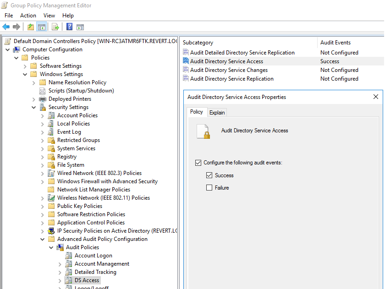The image size is (385, 289).
Task: Open the Action menu
Action: click(28, 16)
